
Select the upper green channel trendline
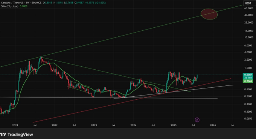[x=121, y=36]
